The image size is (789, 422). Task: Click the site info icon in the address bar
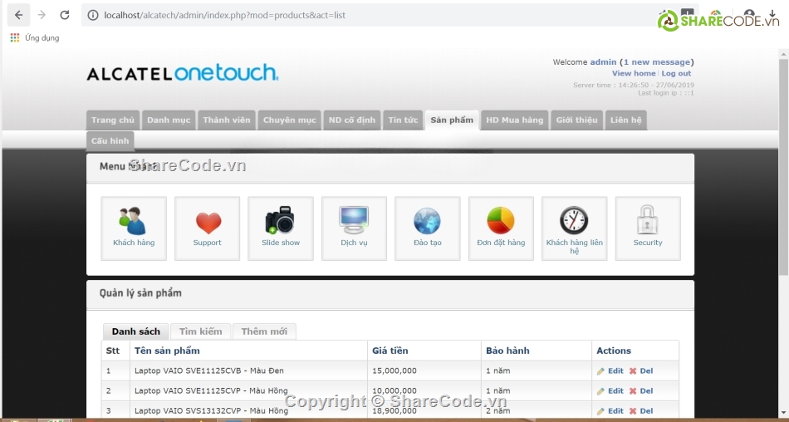(93, 15)
